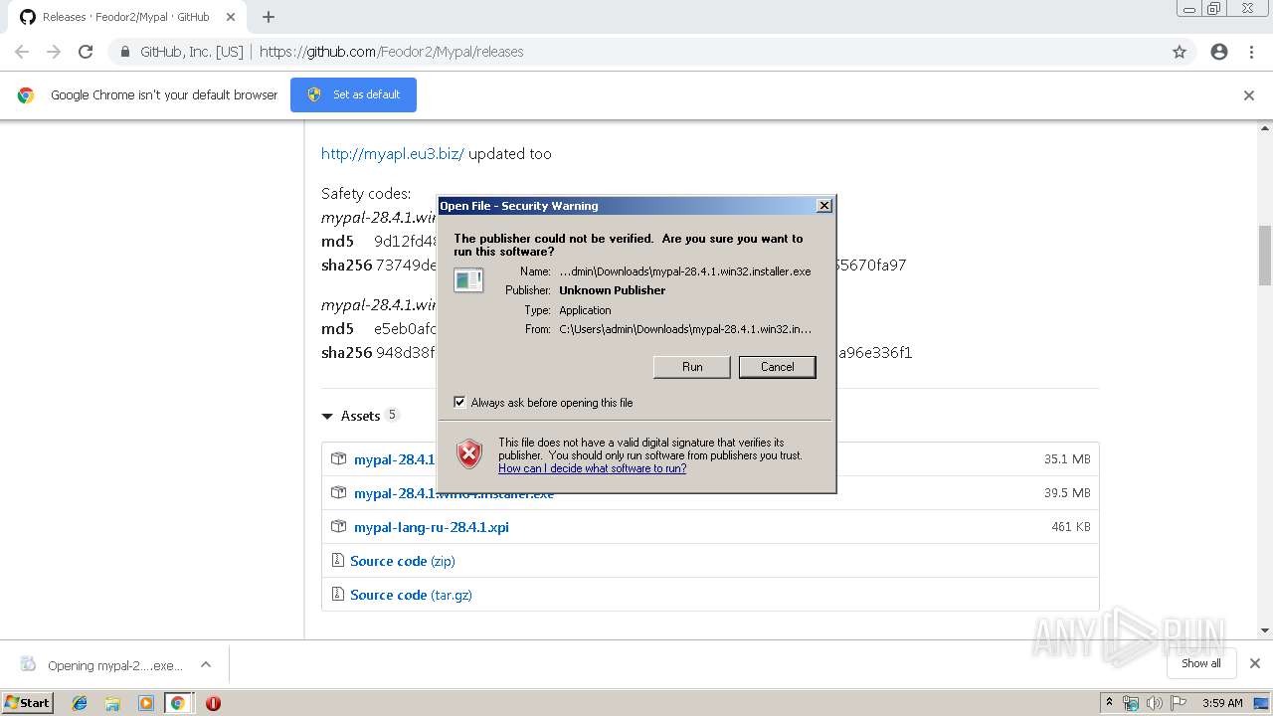Click the browser forward arrow
This screenshot has height=716, width=1273.
54,52
